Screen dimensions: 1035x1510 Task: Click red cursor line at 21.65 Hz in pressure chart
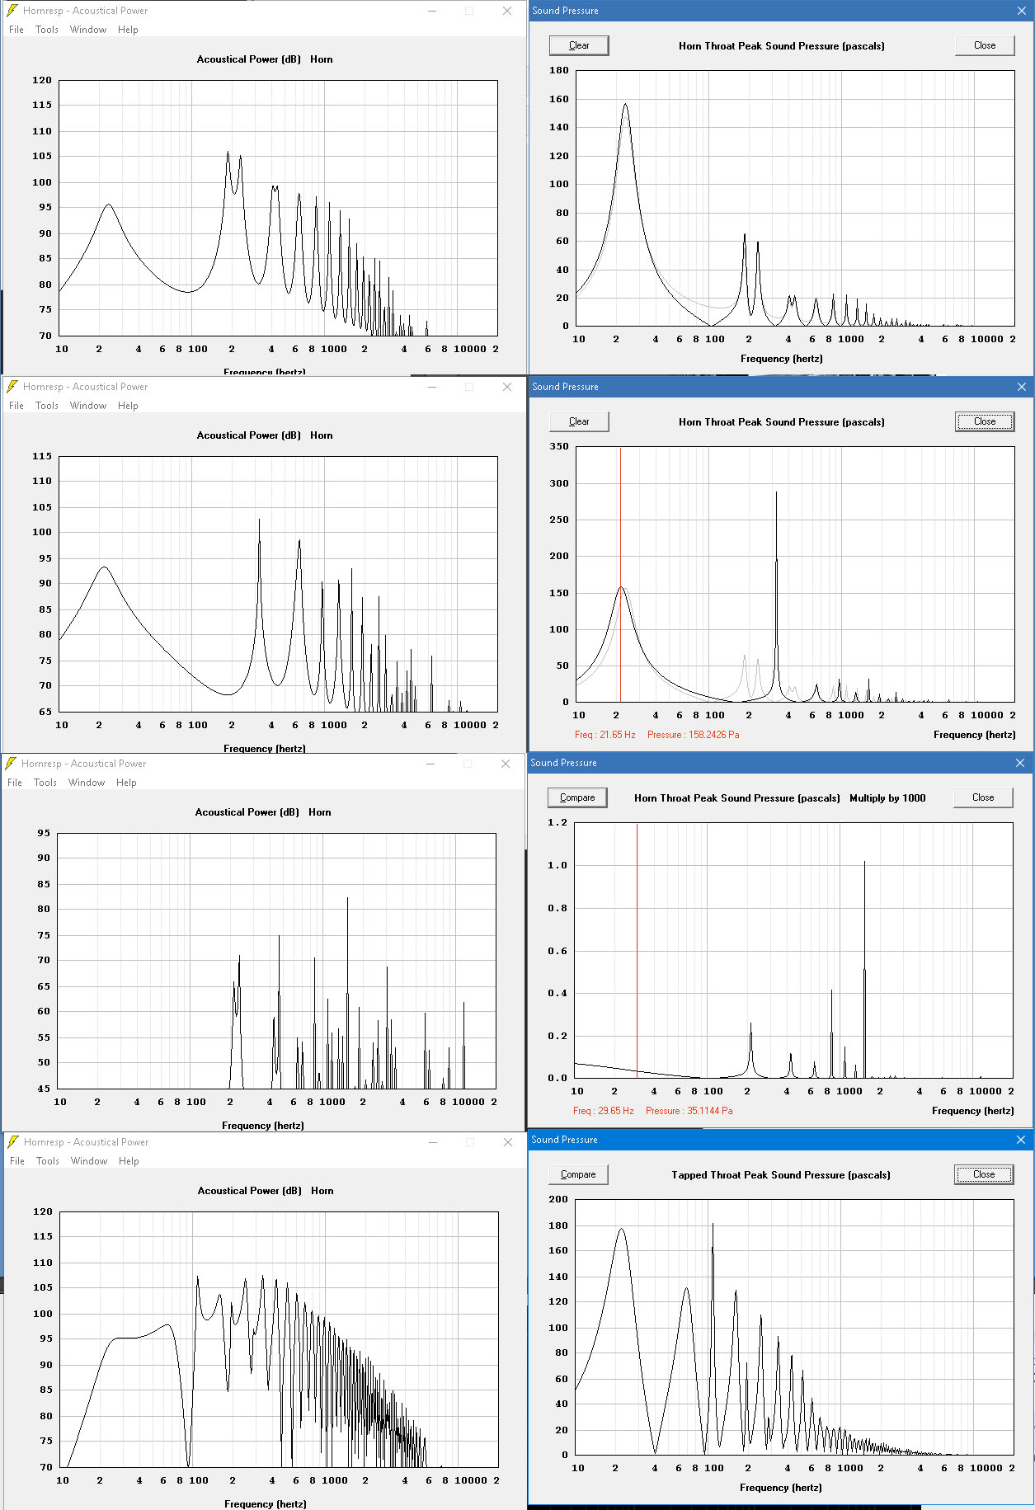tap(620, 574)
